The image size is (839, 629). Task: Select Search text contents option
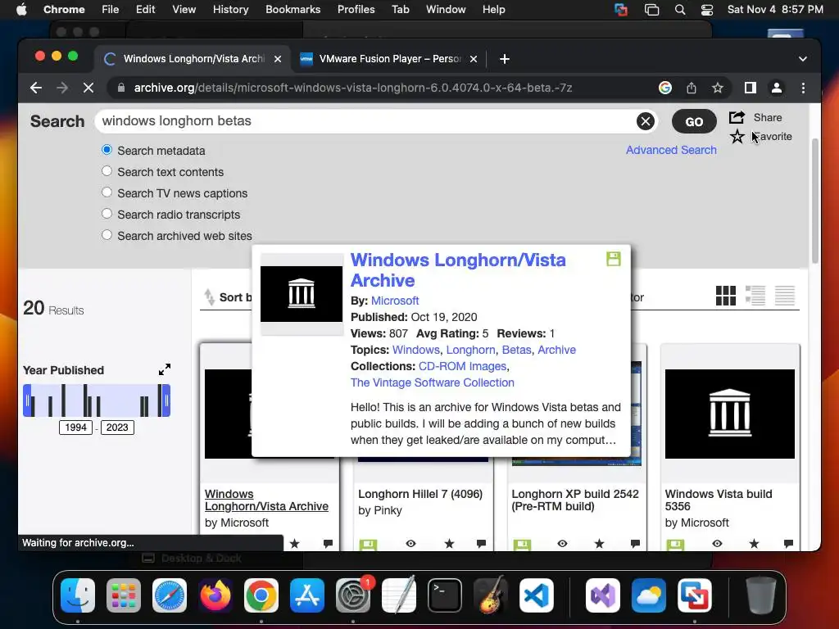click(x=107, y=171)
